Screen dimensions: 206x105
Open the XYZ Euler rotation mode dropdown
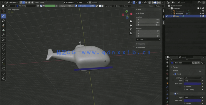click(x=148, y=40)
